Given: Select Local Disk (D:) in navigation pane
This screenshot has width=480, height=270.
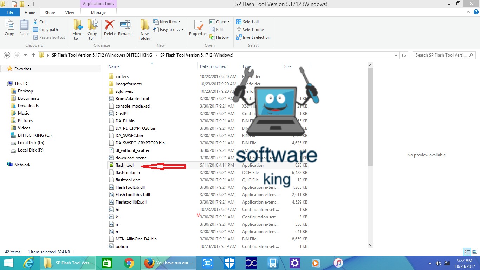Looking at the screenshot, I should [31, 143].
